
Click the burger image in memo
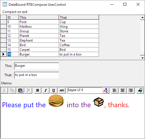pyautogui.click(x=56, y=101)
